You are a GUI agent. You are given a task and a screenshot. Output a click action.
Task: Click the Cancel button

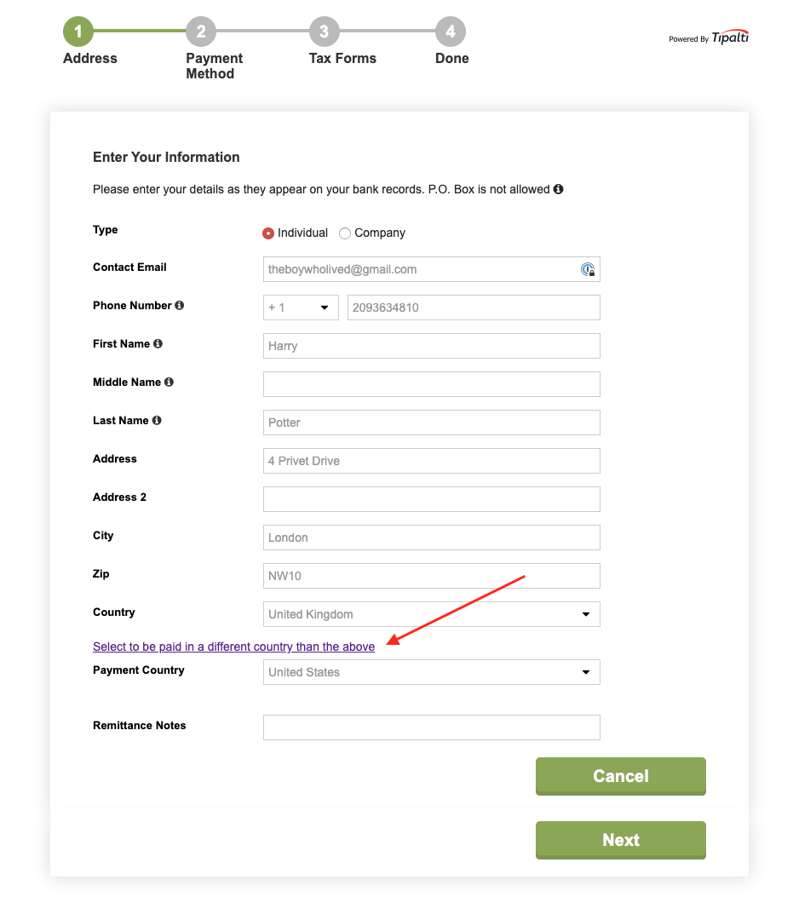621,776
